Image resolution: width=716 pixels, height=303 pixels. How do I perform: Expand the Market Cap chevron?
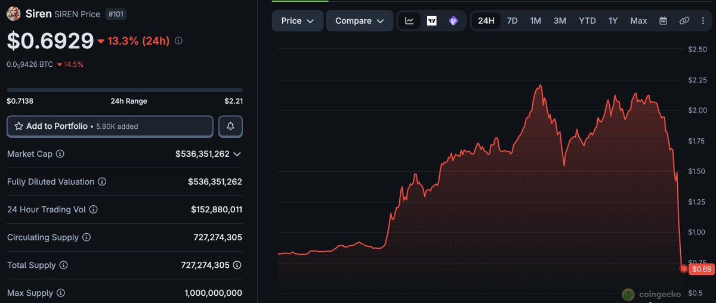(237, 154)
